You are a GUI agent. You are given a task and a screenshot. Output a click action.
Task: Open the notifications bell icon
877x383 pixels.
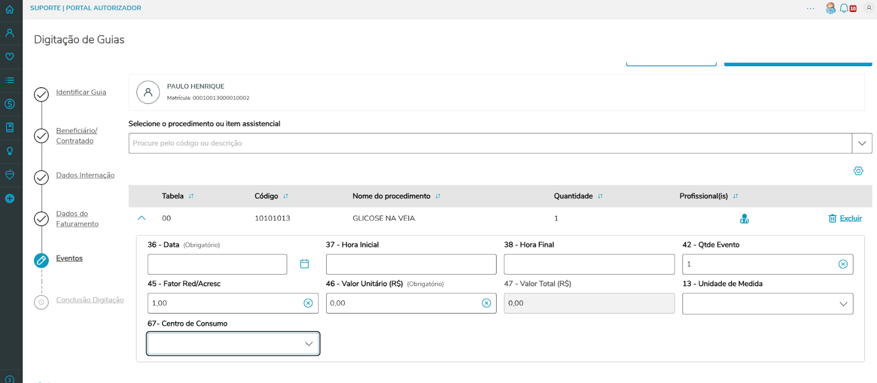coord(844,8)
